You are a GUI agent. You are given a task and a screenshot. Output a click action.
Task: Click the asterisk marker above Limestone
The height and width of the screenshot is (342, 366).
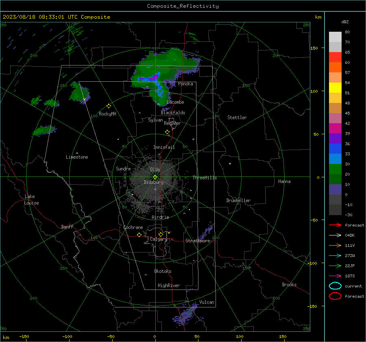click(x=77, y=153)
